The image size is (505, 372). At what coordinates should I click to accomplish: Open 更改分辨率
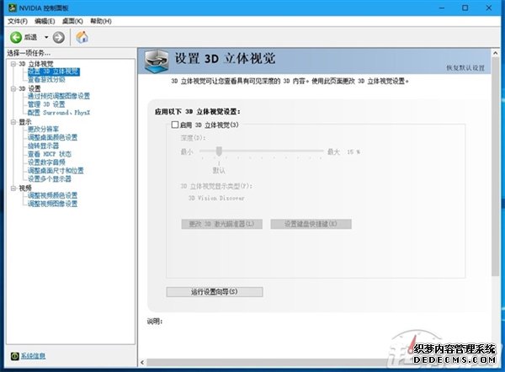pos(43,129)
